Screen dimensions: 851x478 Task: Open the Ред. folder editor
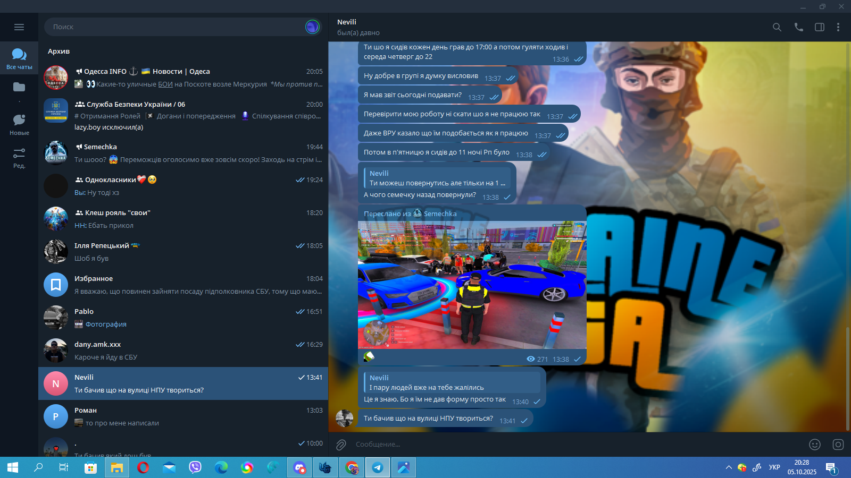pos(19,158)
